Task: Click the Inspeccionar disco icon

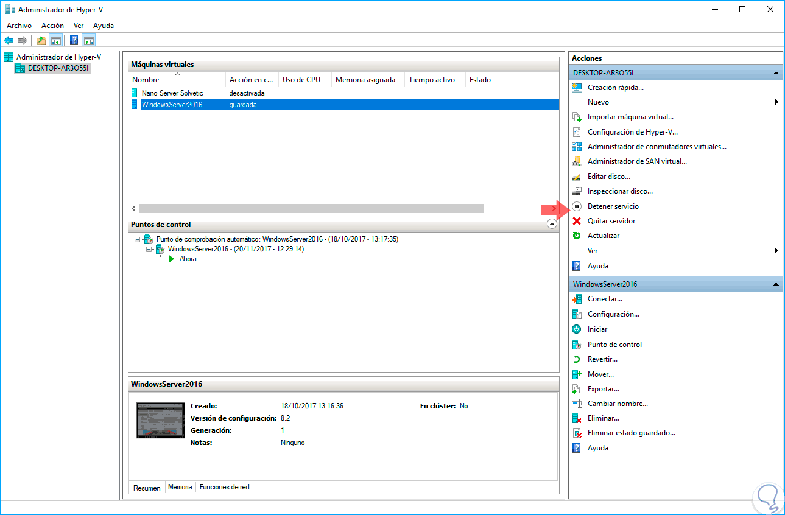Action: [577, 191]
